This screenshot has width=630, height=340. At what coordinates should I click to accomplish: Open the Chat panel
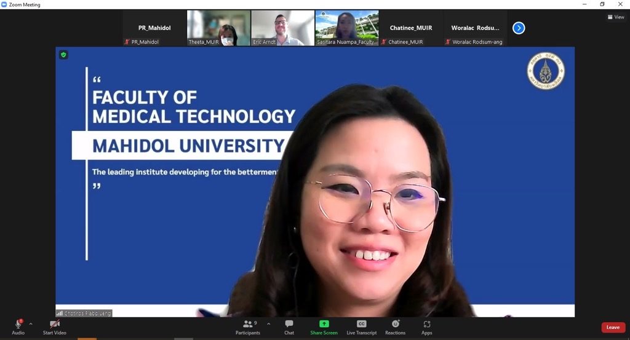289,327
